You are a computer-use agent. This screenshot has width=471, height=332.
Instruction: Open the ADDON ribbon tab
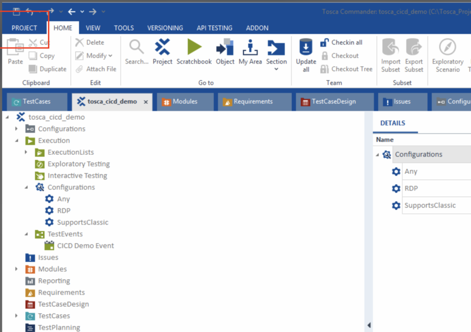click(x=257, y=28)
